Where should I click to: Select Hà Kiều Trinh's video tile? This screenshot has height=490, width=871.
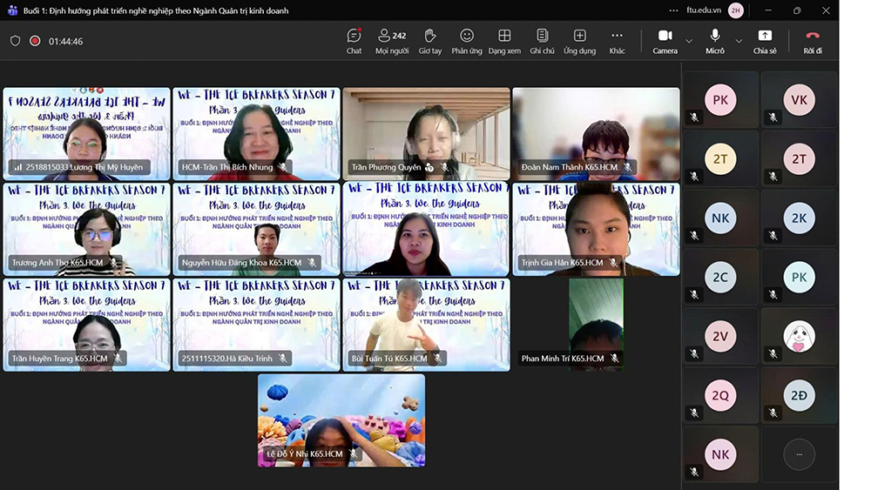coord(257,325)
